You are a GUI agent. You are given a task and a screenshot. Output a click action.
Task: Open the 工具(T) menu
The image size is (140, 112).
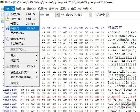pos(64,9)
